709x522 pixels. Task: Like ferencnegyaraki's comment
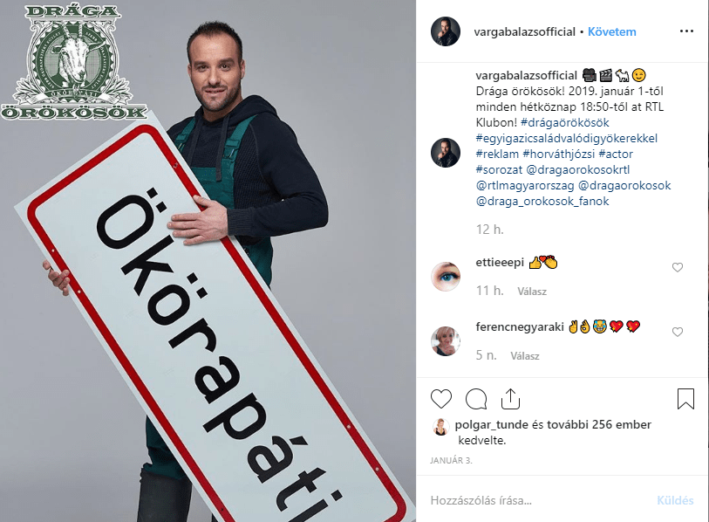click(x=678, y=333)
